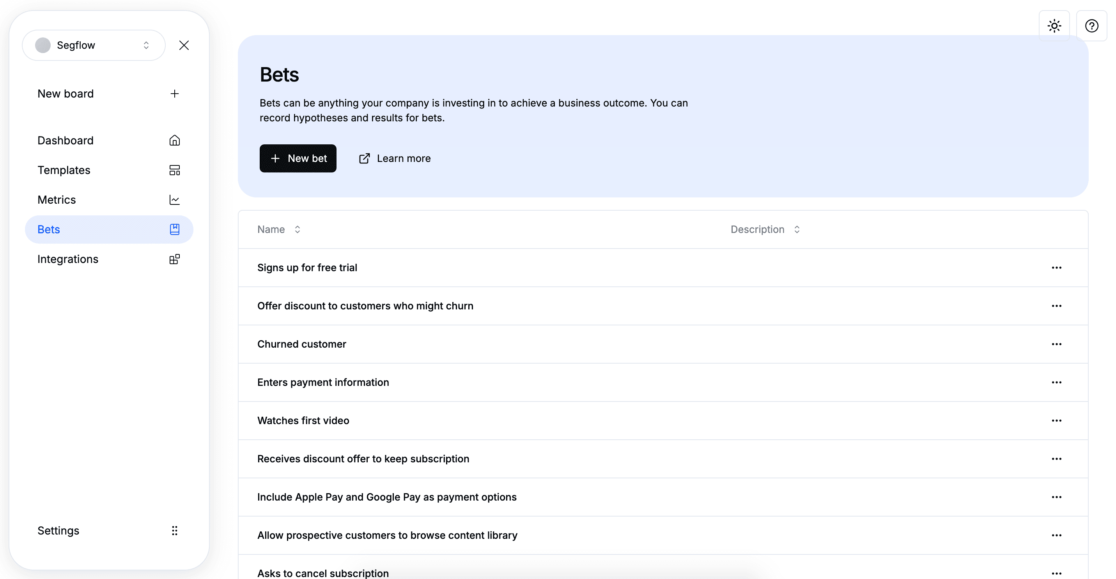Open options menu for Churned customer row
This screenshot has width=1116, height=579.
point(1056,344)
